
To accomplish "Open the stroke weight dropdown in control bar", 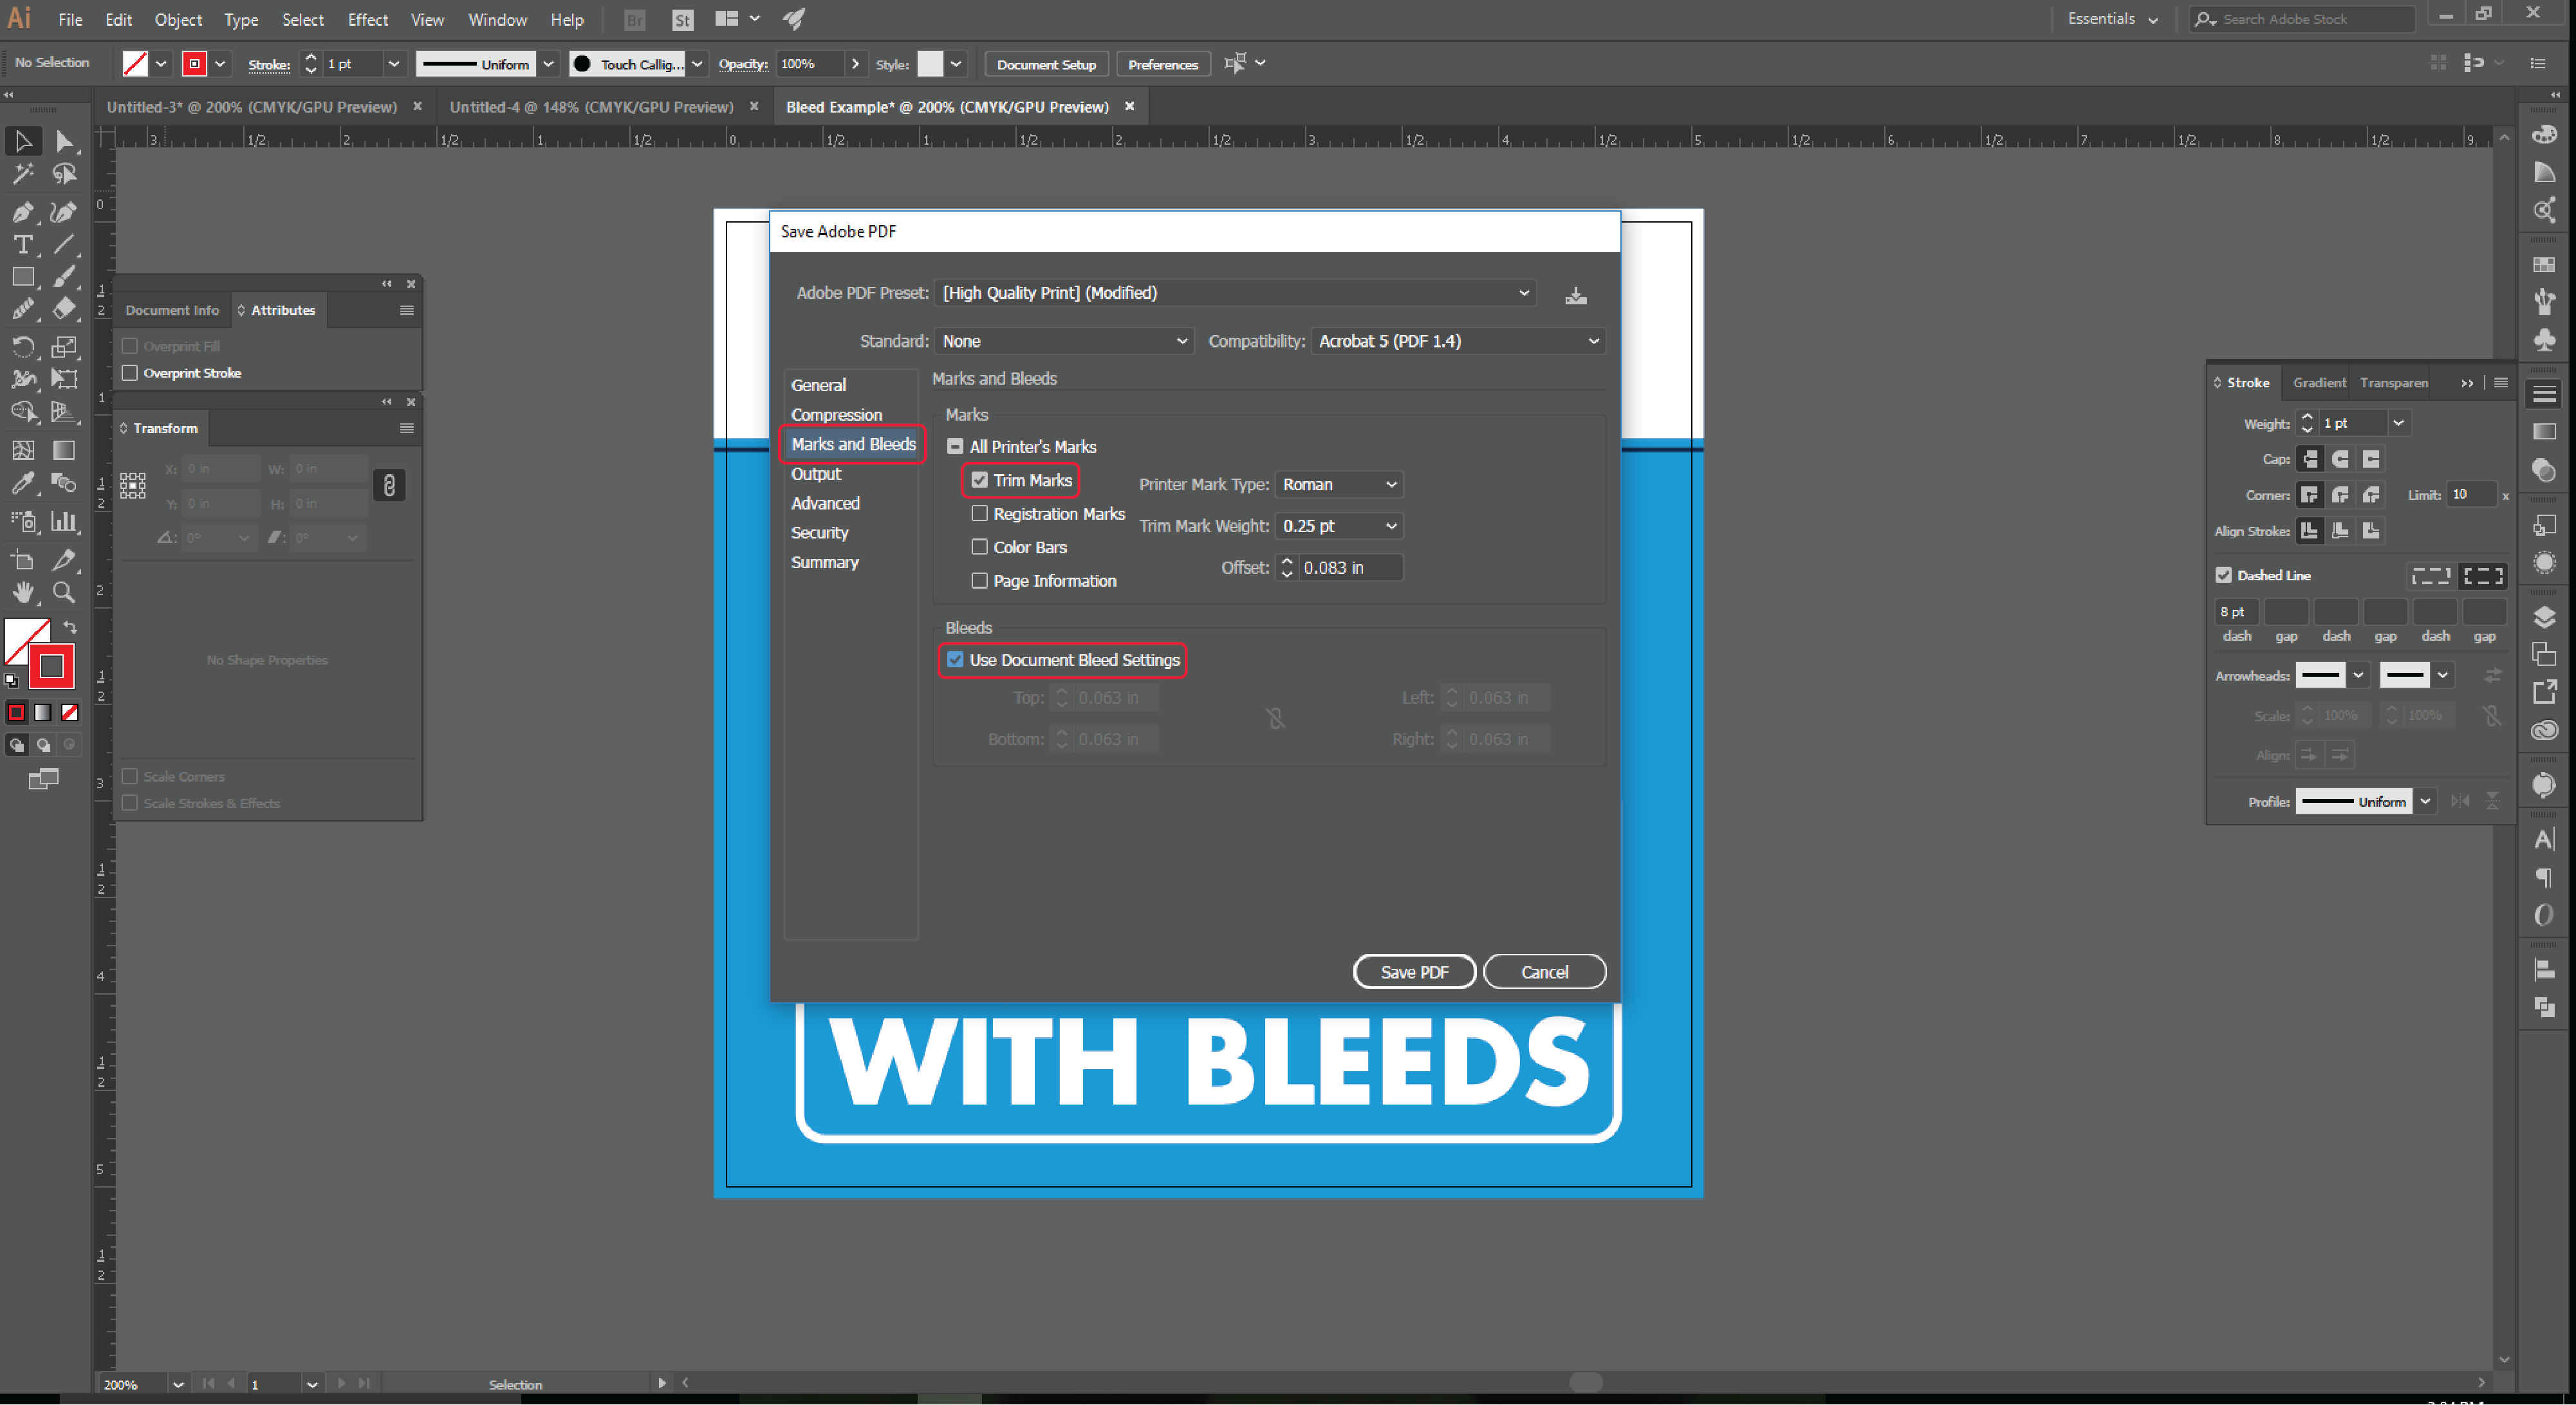I will pyautogui.click(x=394, y=64).
